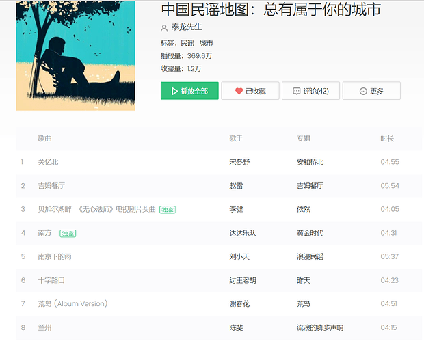Click the 独家 badge on 贝加尔湖畔 row
Screen dimensions: 424x341
tap(168, 210)
